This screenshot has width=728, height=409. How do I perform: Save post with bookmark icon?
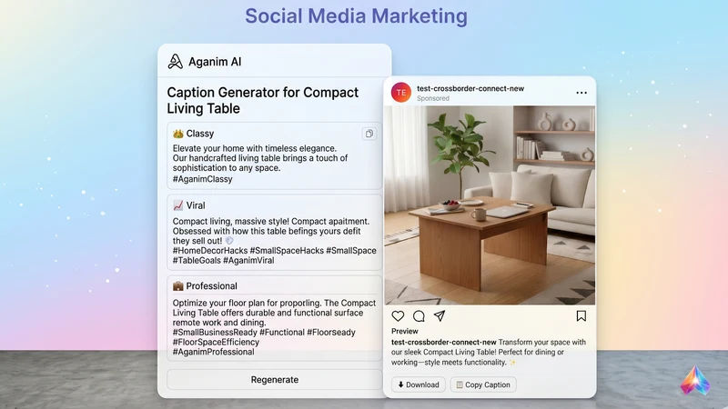tap(581, 316)
